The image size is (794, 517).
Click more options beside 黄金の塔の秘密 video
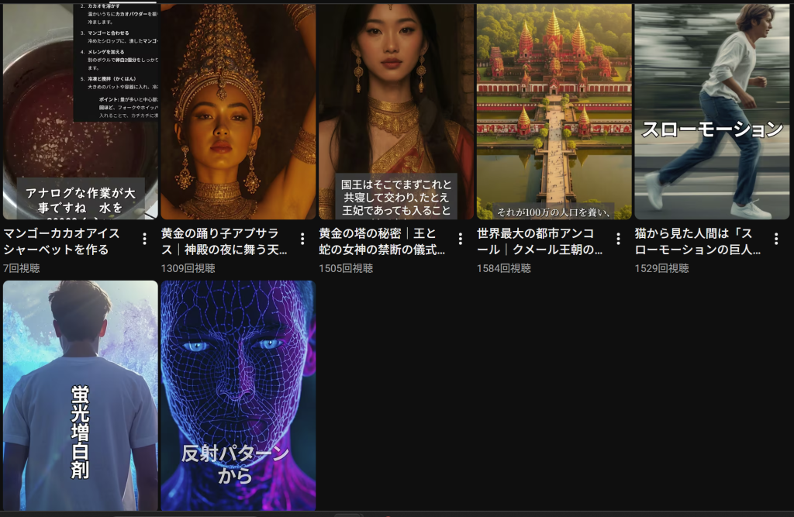click(461, 239)
